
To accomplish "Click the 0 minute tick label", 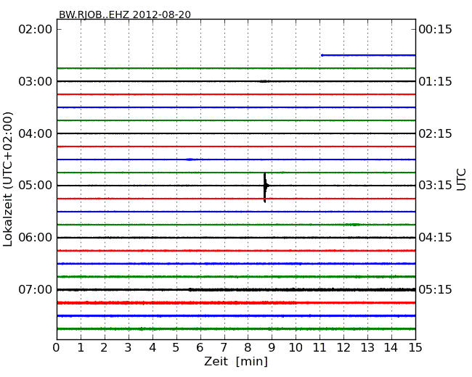I will [57, 348].
